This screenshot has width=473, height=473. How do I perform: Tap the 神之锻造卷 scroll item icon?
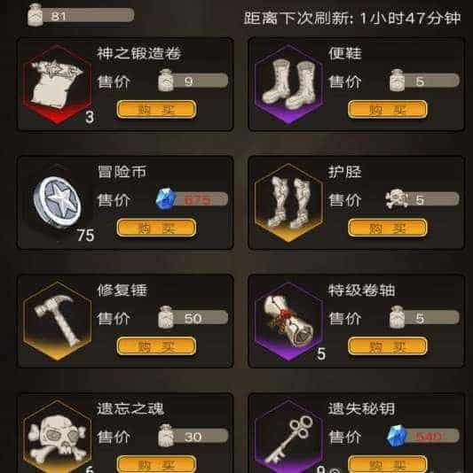(x=57, y=84)
